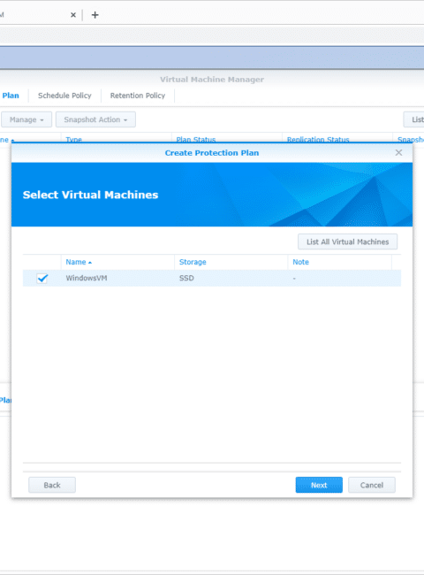
Task: Go Back to the previous step
Action: 52,485
